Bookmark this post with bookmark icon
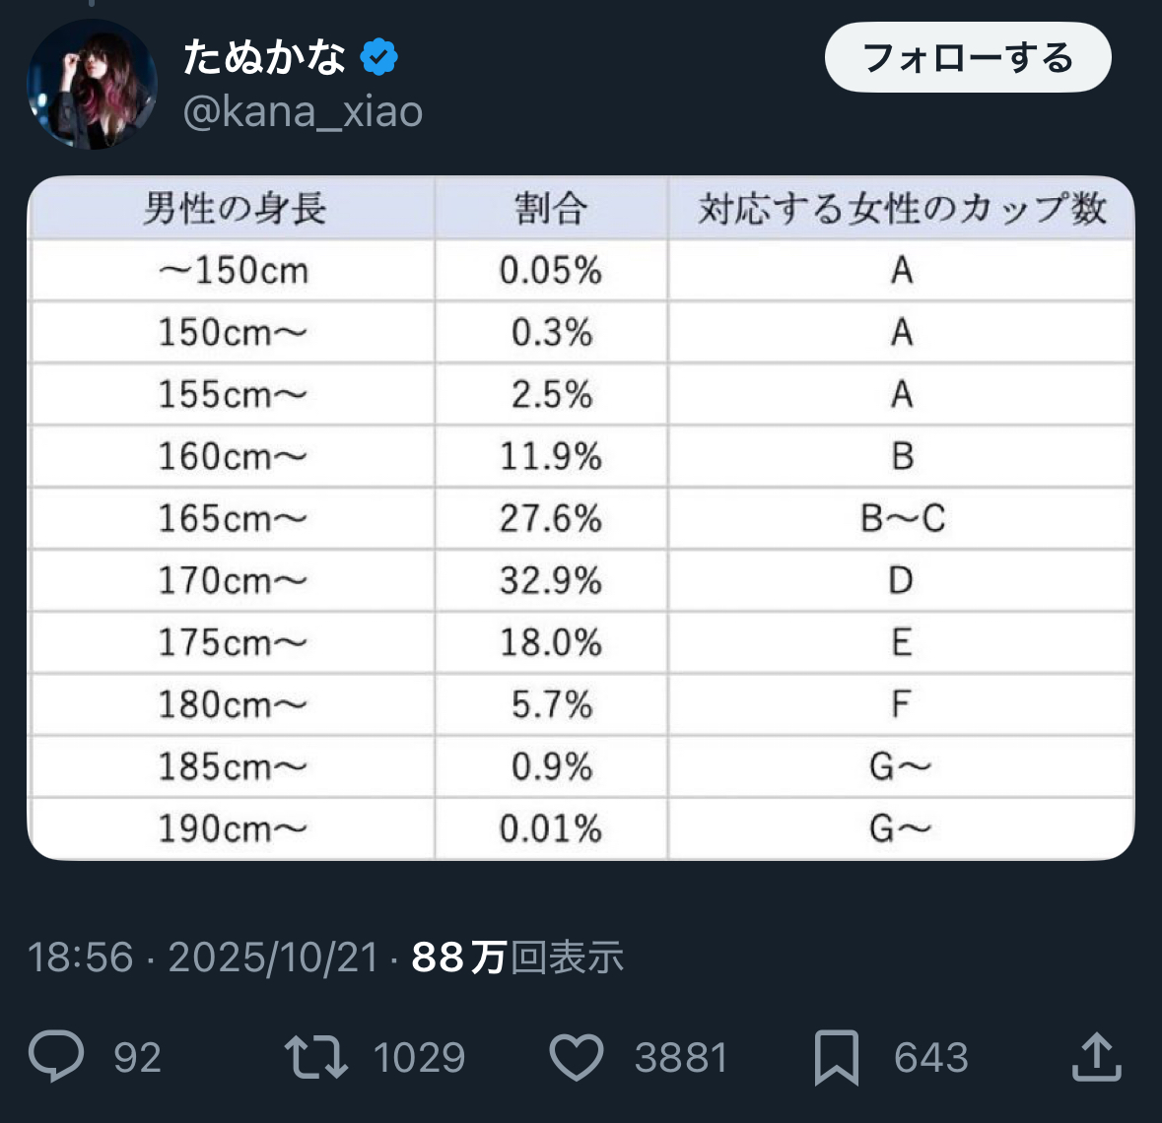Image resolution: width=1162 pixels, height=1123 pixels. [836, 1057]
